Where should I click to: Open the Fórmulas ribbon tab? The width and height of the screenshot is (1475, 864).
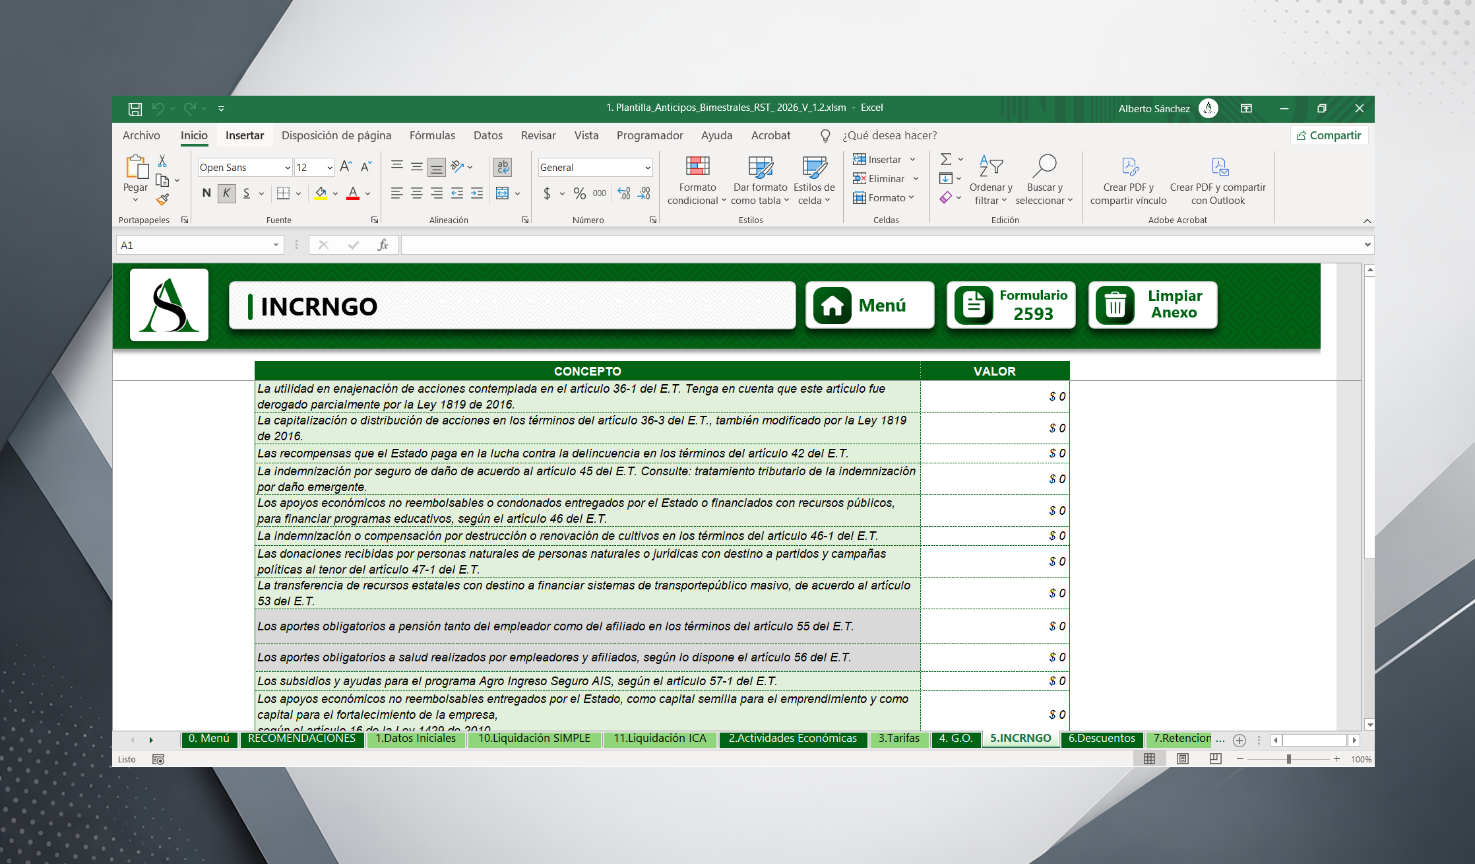[432, 135]
